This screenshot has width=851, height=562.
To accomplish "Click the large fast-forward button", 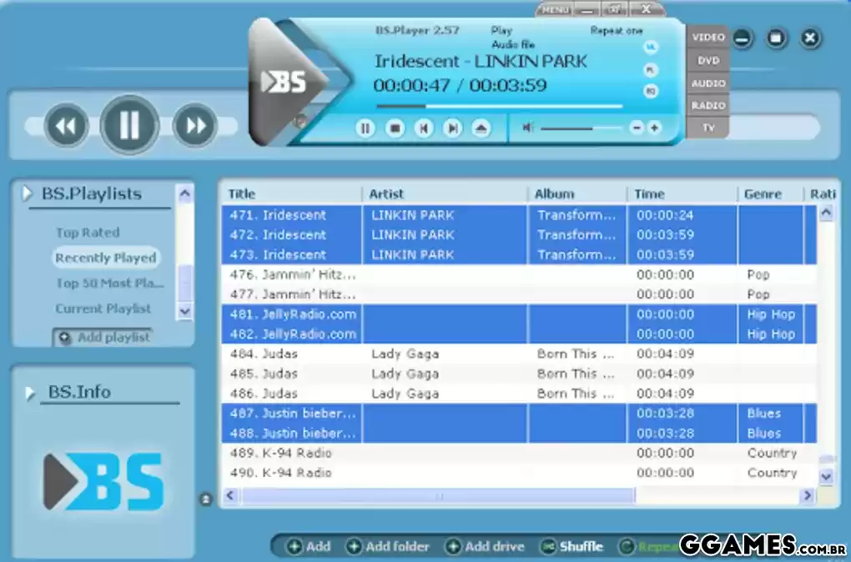I will pos(195,127).
